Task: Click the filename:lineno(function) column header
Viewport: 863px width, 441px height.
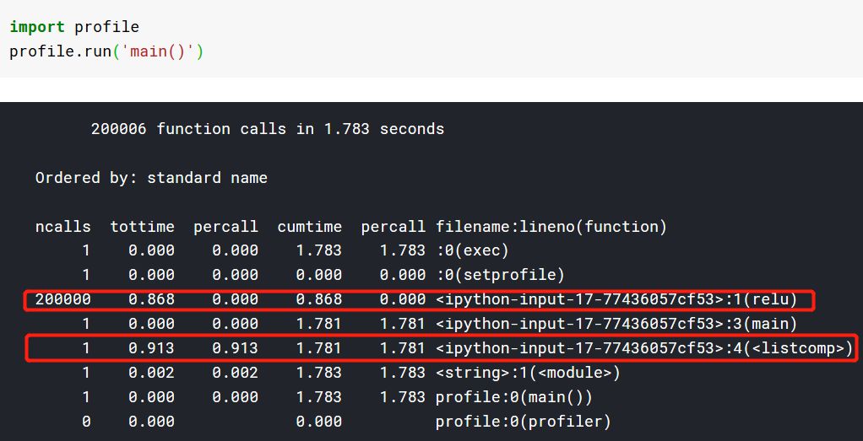Action: (x=551, y=227)
